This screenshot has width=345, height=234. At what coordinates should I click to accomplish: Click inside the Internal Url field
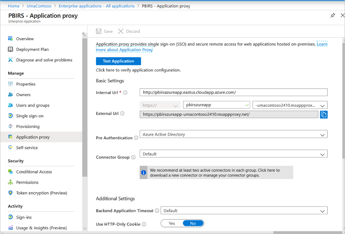pos(233,92)
